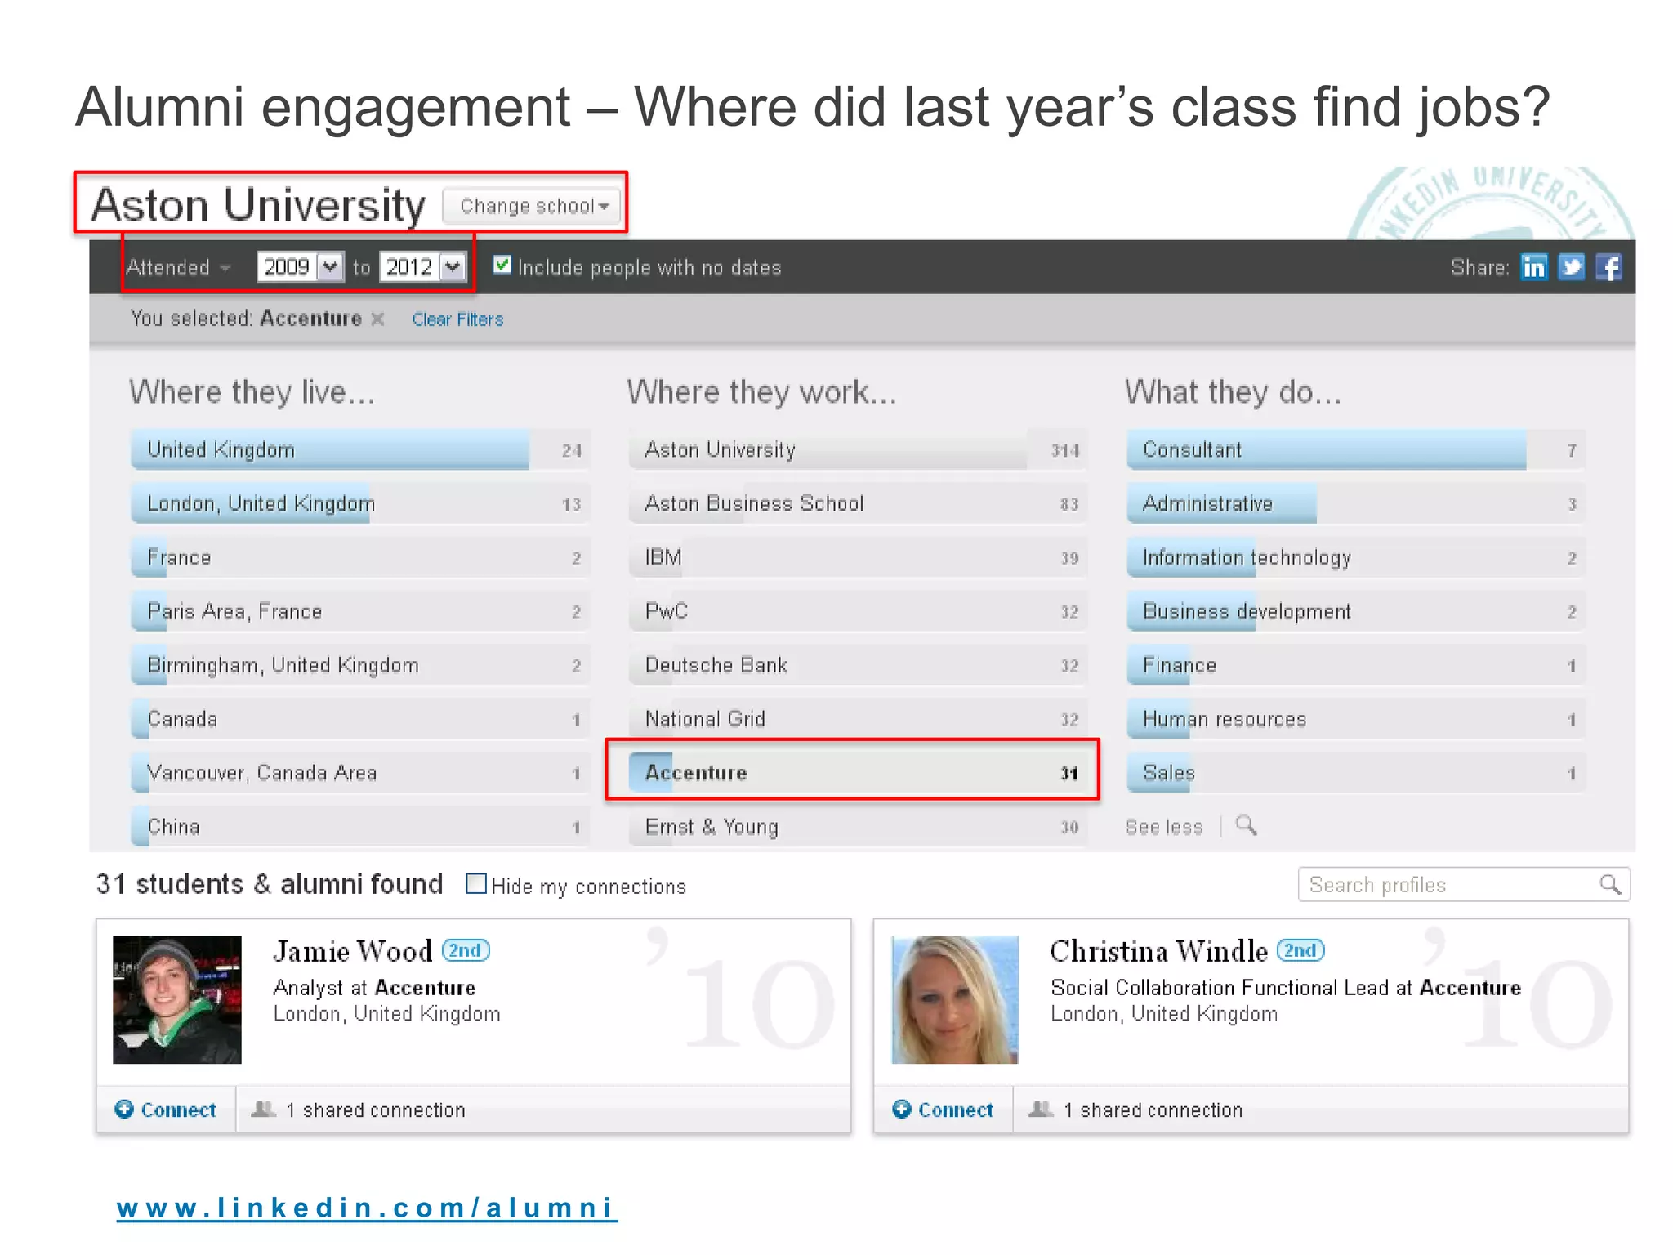Open Christina Windle's shared connection icon

pos(1041,1109)
